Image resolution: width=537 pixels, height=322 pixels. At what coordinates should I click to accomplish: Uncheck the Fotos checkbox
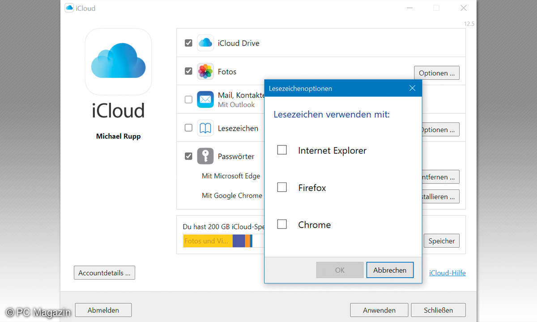(188, 71)
